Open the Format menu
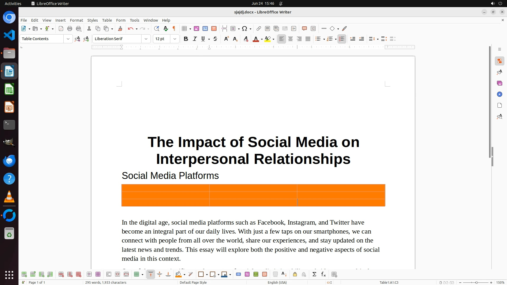507x285 pixels. [x=76, y=20]
